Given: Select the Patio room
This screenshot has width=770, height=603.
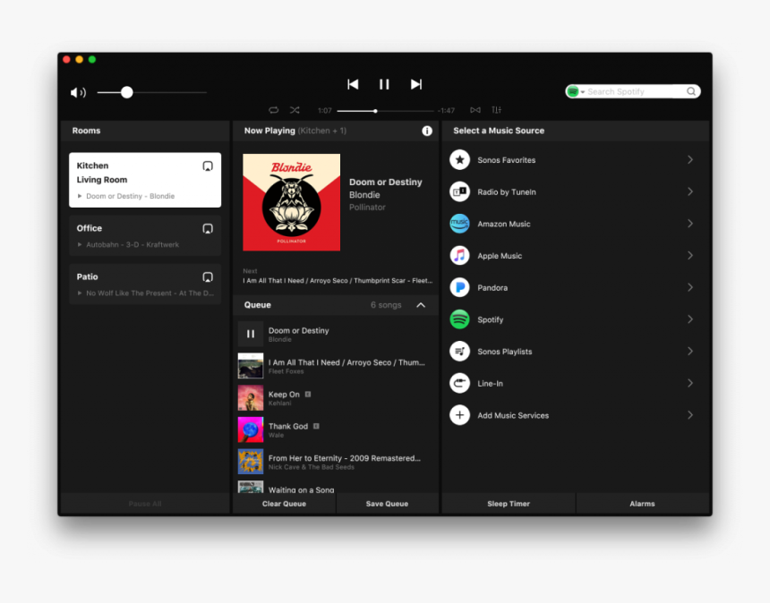Looking at the screenshot, I should point(145,285).
